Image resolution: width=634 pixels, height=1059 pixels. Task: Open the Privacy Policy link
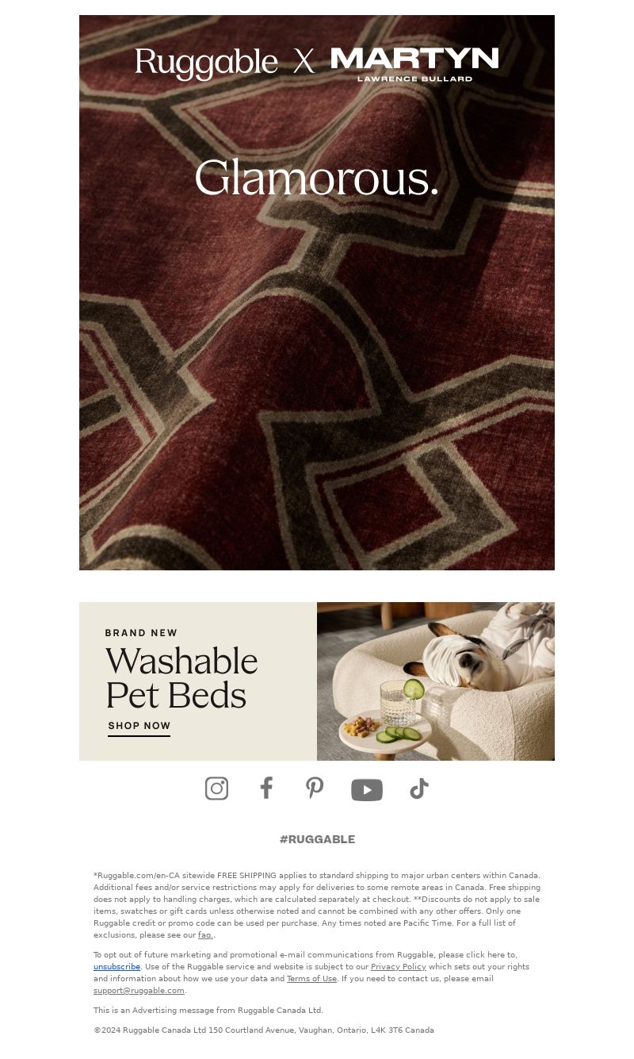tap(399, 967)
